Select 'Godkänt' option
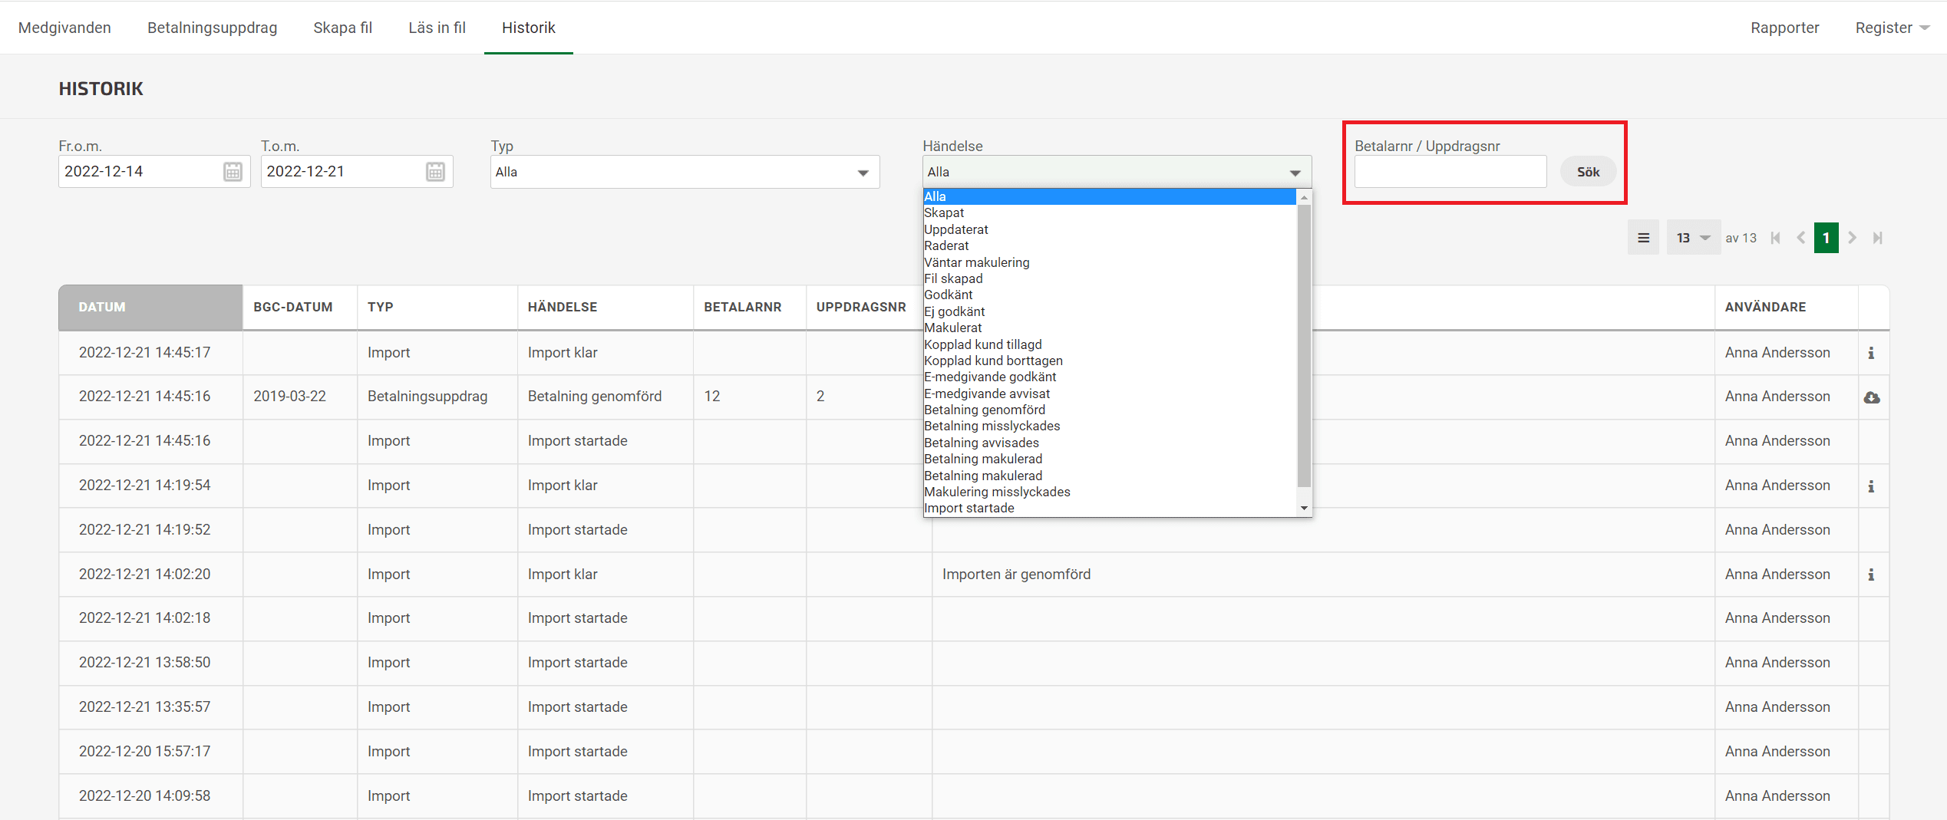The image size is (1947, 820). [x=1109, y=295]
